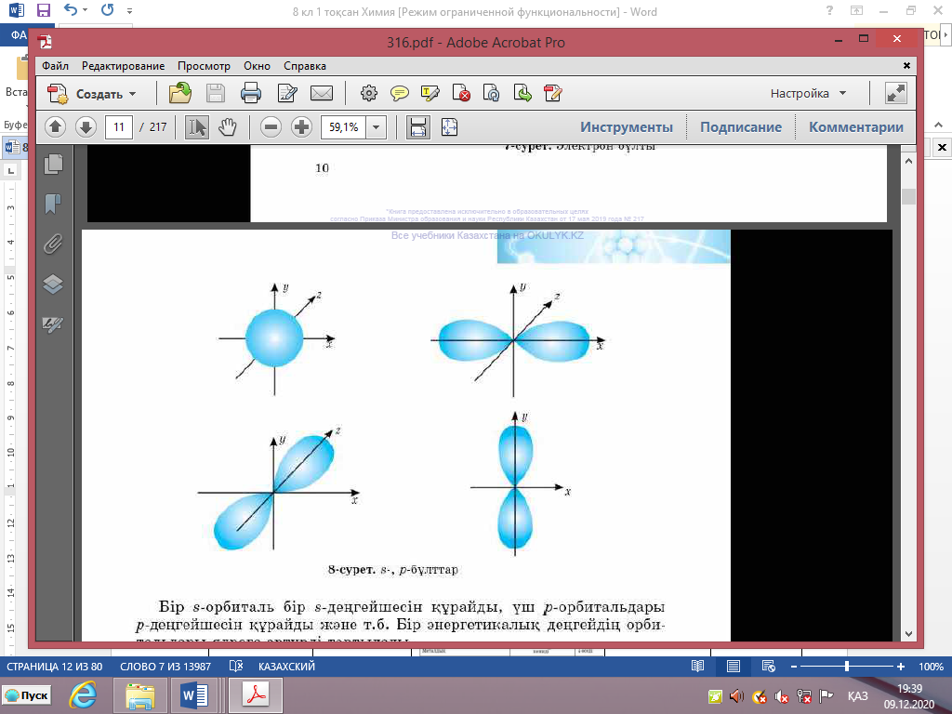
Task: Select the highlight text tool icon
Action: [430, 94]
